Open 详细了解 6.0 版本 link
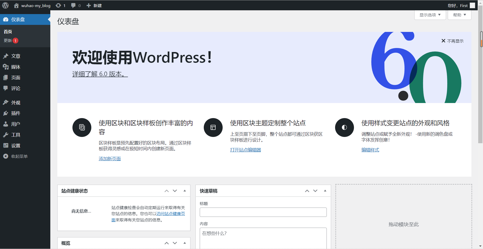Screen dimensions: 483x249 pos(100,74)
